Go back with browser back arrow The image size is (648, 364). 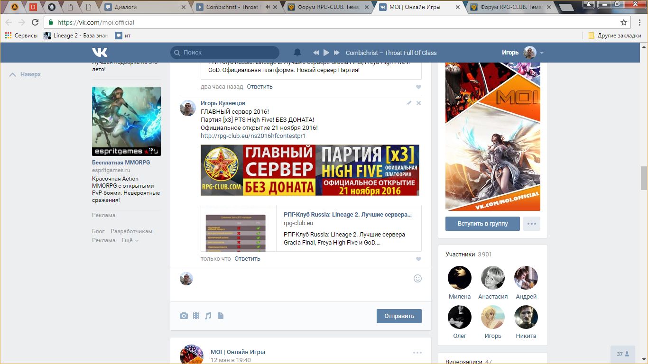9,22
